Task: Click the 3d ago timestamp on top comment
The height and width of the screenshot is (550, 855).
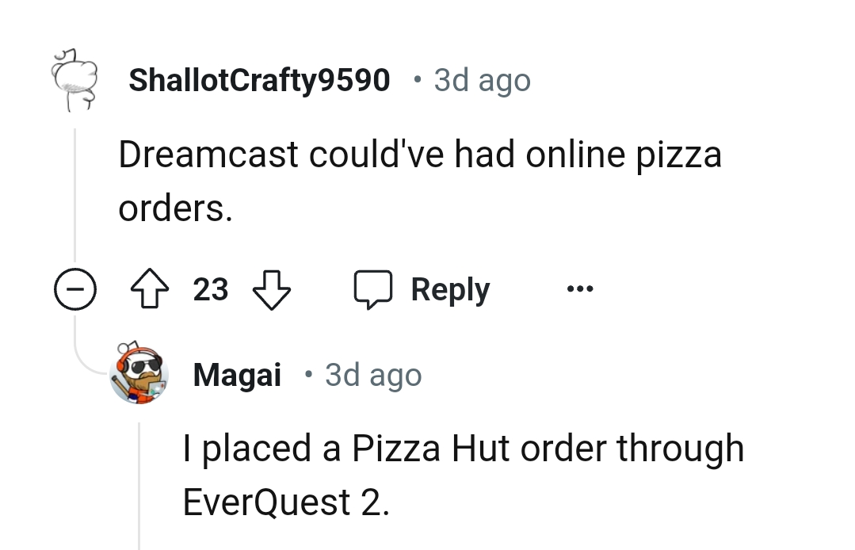Action: [x=482, y=79]
